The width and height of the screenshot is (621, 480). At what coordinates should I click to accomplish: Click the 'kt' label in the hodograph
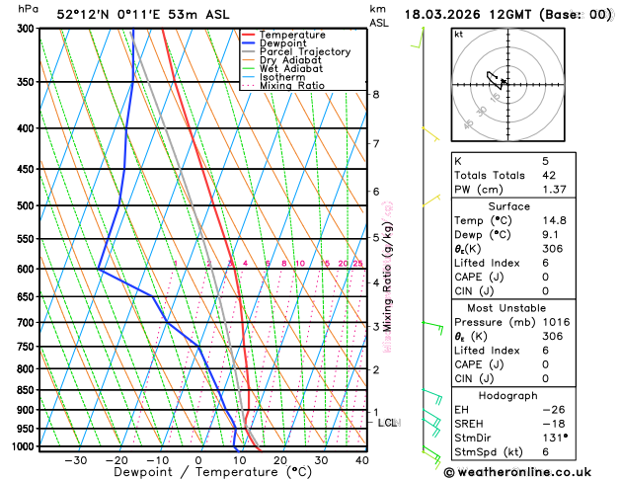pyautogui.click(x=459, y=35)
